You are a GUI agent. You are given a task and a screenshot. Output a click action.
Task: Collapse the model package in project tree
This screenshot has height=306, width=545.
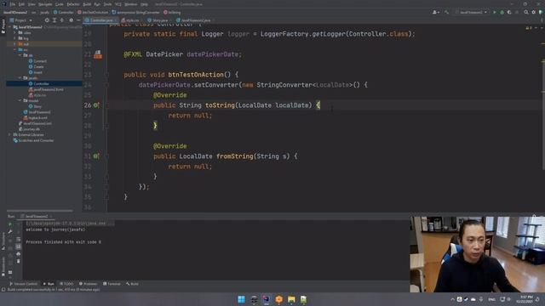coord(20,100)
